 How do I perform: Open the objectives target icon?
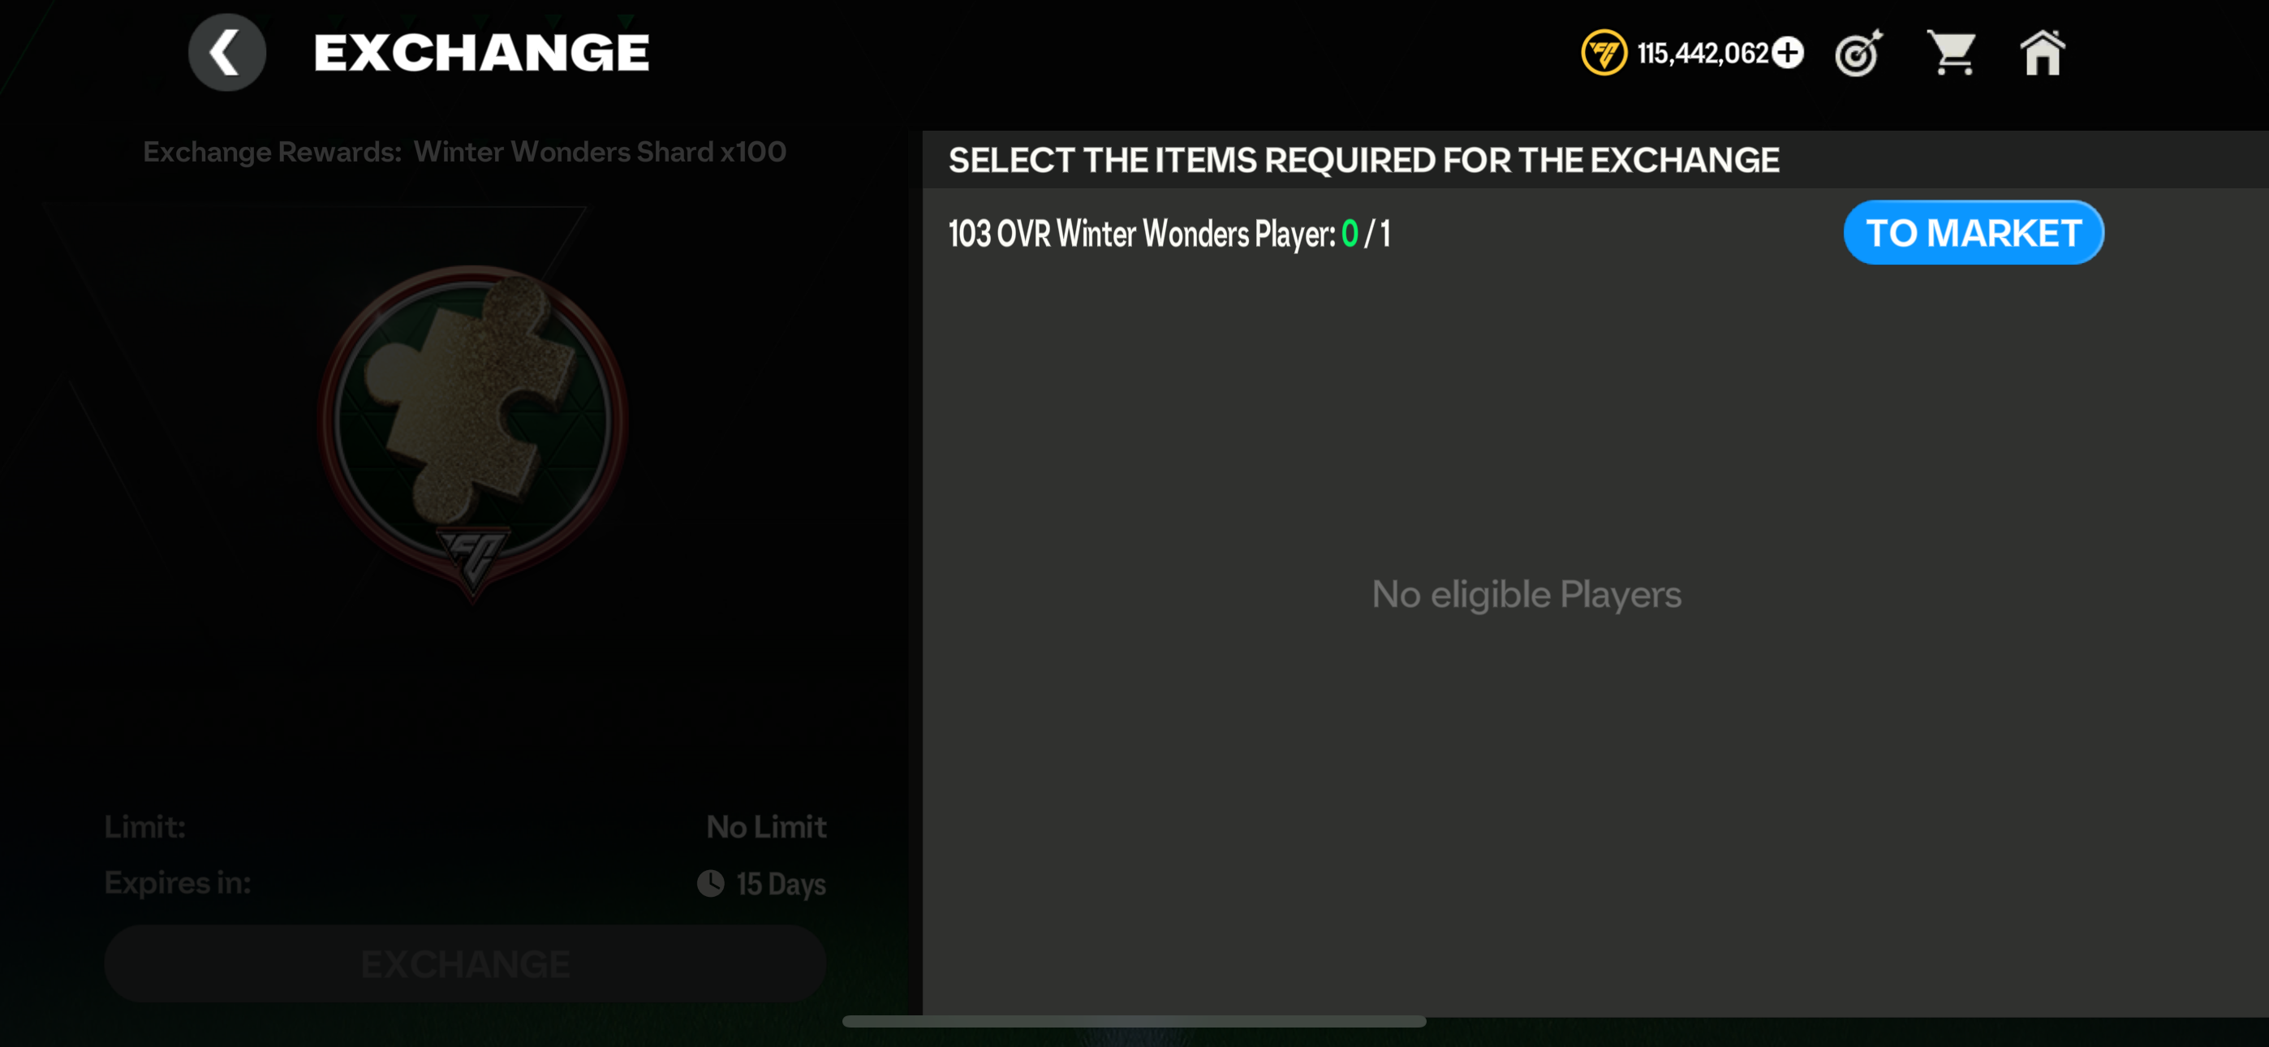click(1858, 54)
